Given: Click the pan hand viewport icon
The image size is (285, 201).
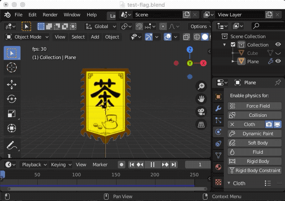Looking at the screenshot, I should [x=202, y=99].
